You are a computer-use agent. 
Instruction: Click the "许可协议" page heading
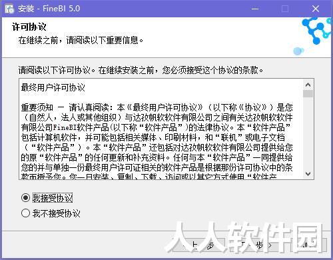click(29, 27)
